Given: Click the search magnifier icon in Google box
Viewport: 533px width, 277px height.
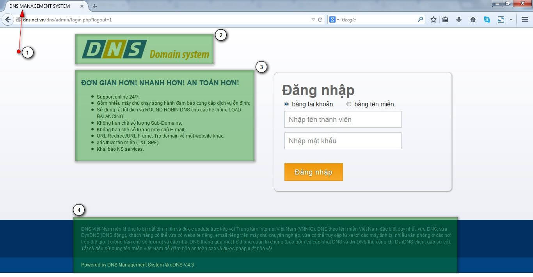Looking at the screenshot, I should (420, 19).
